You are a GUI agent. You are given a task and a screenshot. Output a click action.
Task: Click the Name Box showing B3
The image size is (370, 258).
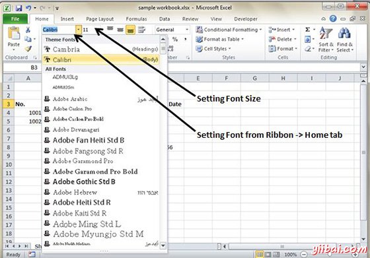(x=22, y=67)
